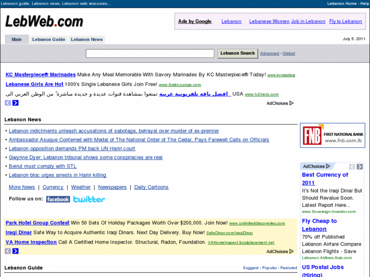Open the Arabic TV package ad link
The width and height of the screenshot is (370, 277).
(195, 94)
